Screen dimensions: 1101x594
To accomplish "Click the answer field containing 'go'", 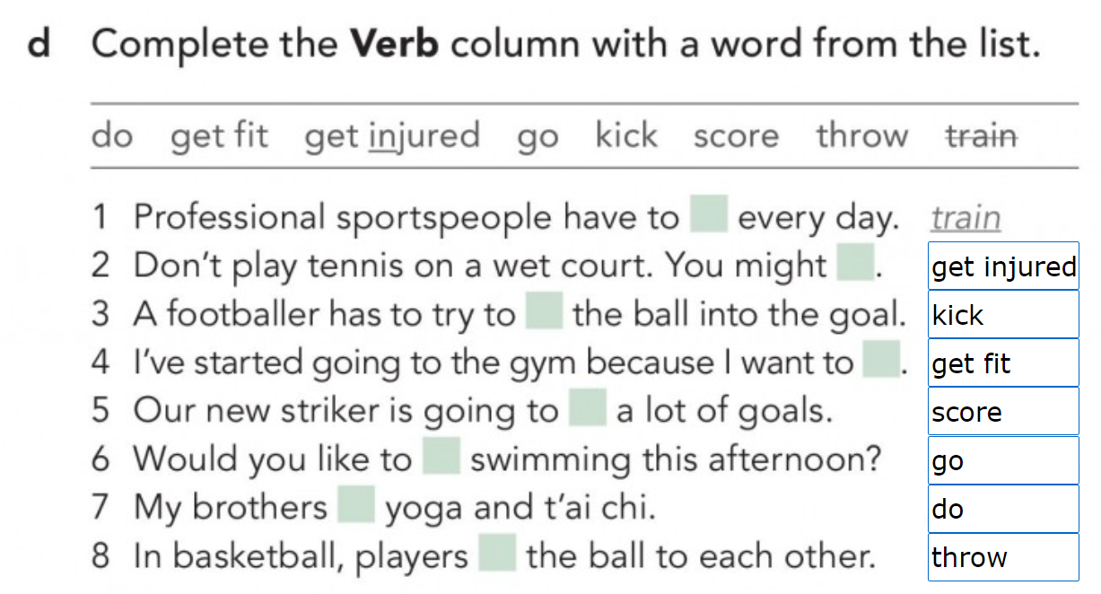I will (x=1003, y=460).
